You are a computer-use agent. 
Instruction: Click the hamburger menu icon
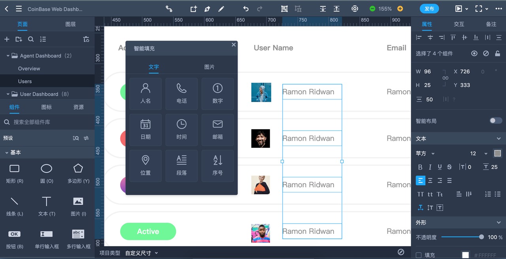click(x=19, y=9)
